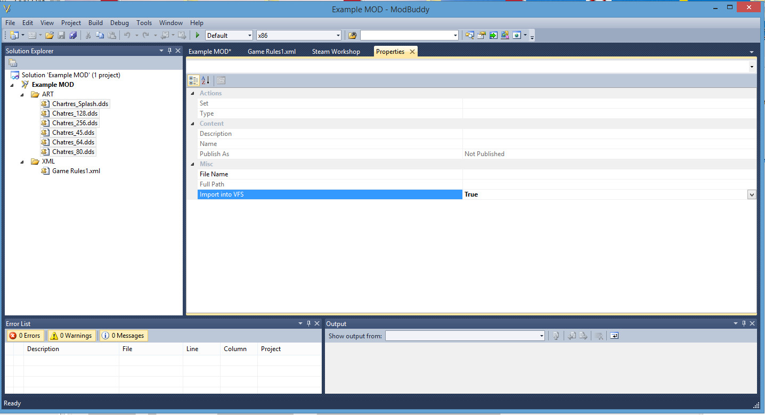This screenshot has height=415, width=765.
Task: Click Clear All icon in Output panel
Action: [x=599, y=336]
